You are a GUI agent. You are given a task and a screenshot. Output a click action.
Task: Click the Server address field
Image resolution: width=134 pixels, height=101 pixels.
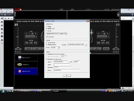click(61, 62)
